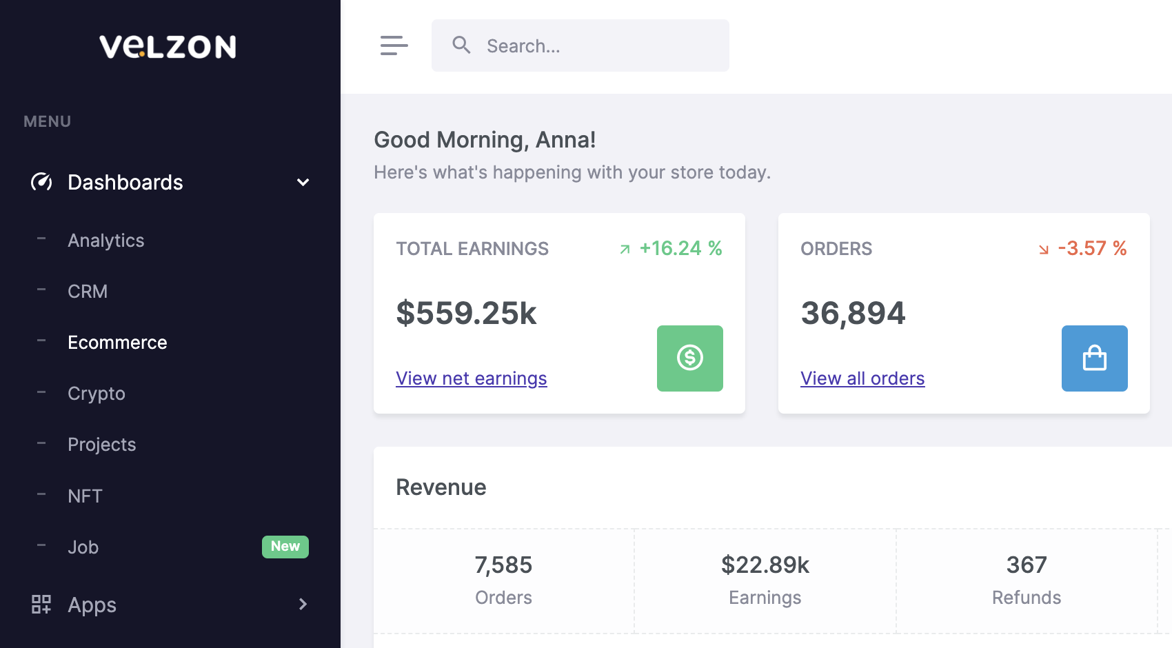Click the Velzon logo in the sidebar

tap(168, 47)
